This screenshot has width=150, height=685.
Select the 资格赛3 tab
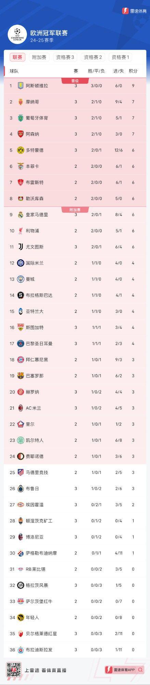pos(65,57)
